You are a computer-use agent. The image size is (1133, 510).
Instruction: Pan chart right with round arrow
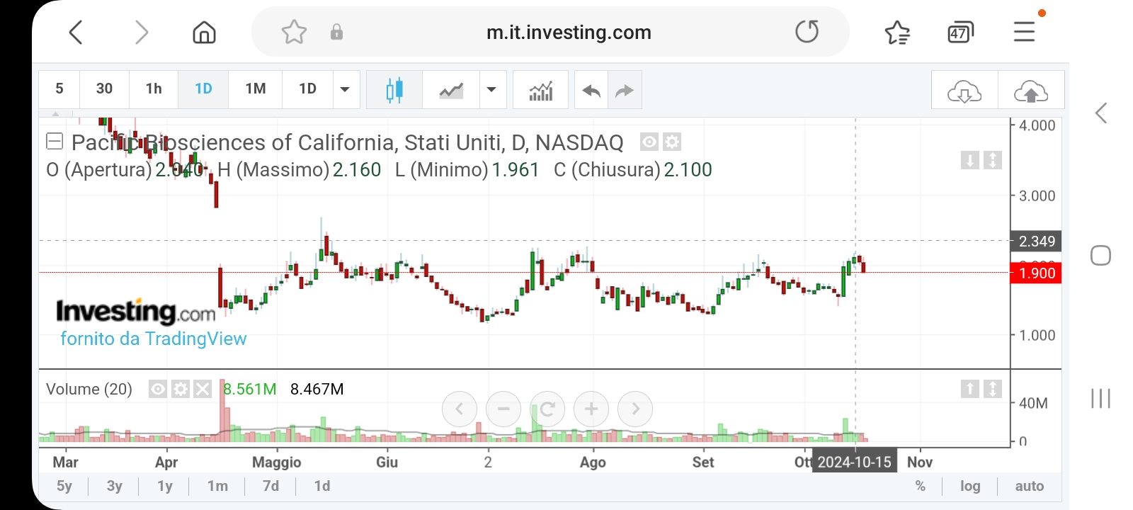point(635,409)
